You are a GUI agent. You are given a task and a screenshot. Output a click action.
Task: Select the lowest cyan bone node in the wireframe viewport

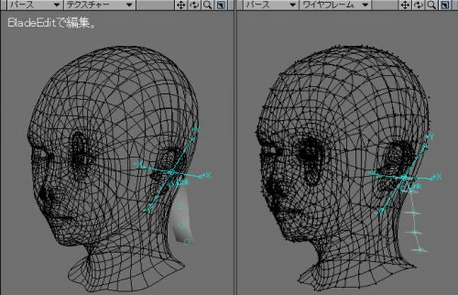(419, 250)
